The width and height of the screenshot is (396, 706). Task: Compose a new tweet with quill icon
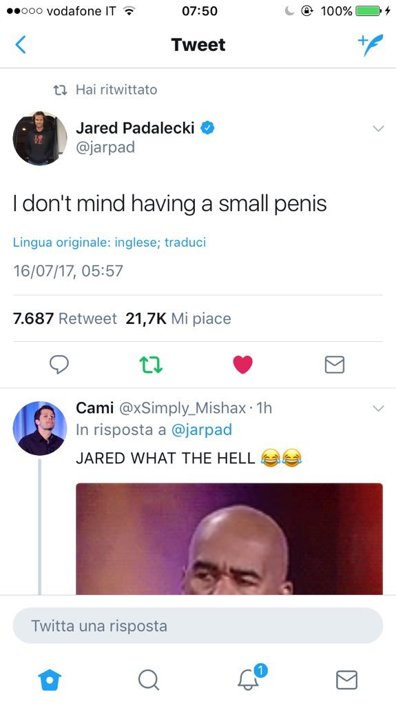click(371, 45)
